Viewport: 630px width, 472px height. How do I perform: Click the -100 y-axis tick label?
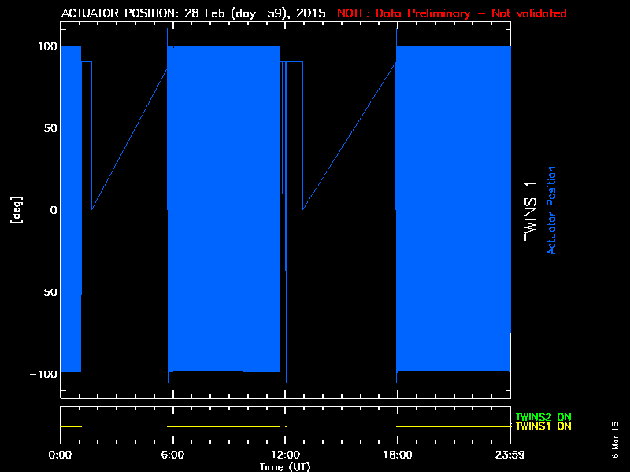pos(42,374)
